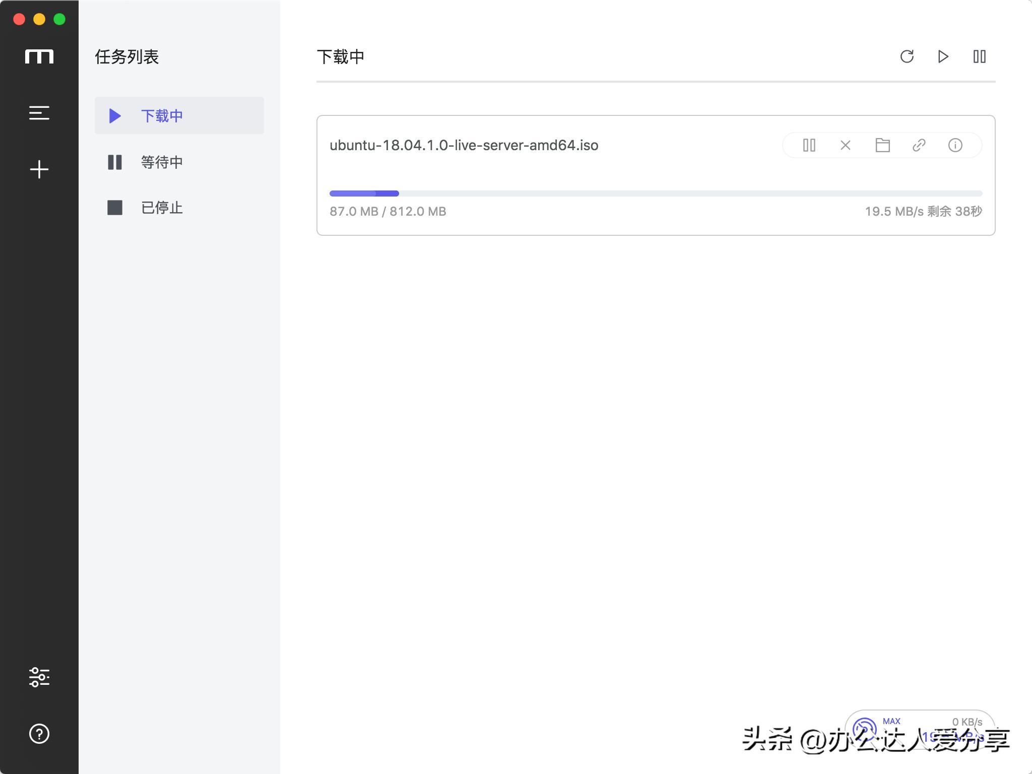
Task: Click the Motrix logo in sidebar
Action: [39, 56]
